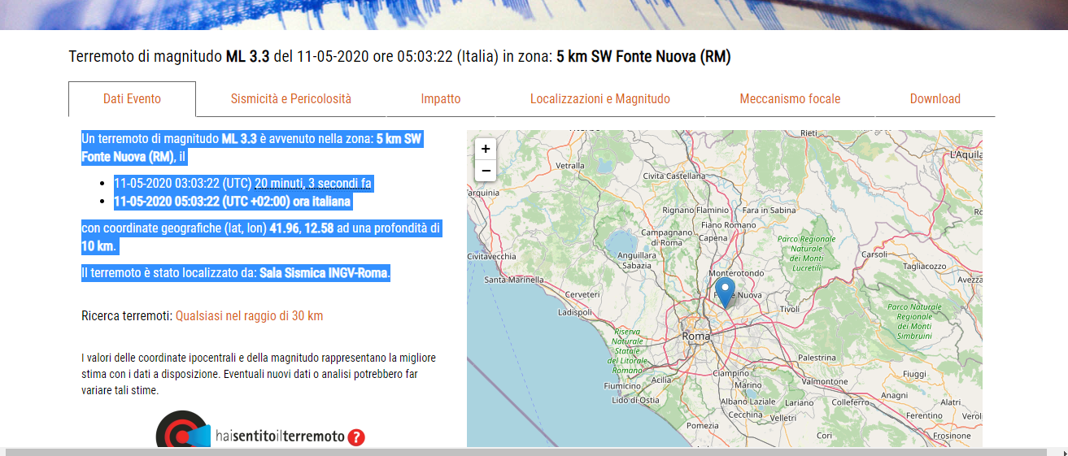Open the Dati Evento tab
Image resolution: width=1068 pixels, height=456 pixels.
132,99
